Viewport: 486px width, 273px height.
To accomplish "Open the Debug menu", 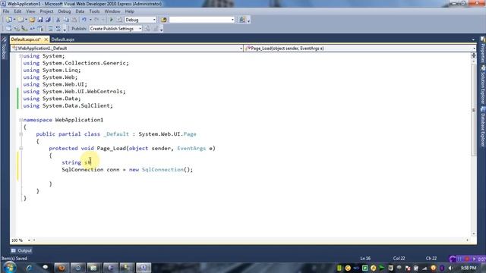I will tap(64, 11).
